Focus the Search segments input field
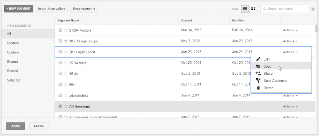 coord(284,9)
